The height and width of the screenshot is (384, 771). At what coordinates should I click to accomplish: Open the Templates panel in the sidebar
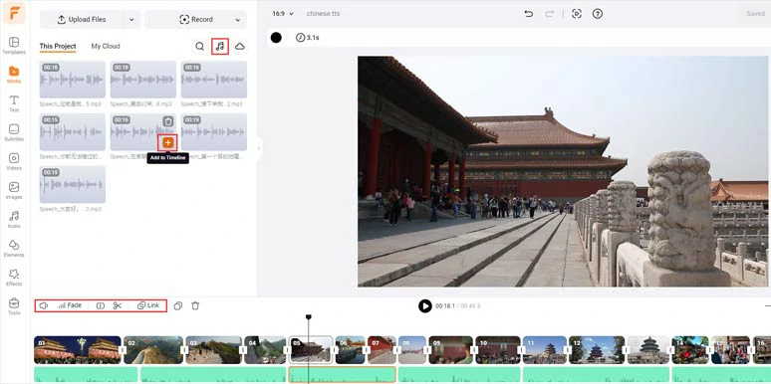click(14, 45)
